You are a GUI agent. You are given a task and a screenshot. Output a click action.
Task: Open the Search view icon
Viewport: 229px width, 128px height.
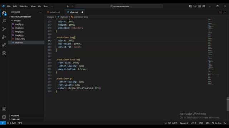point(4,21)
